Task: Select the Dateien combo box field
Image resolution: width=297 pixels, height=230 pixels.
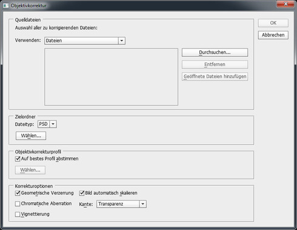Action: 85,41
